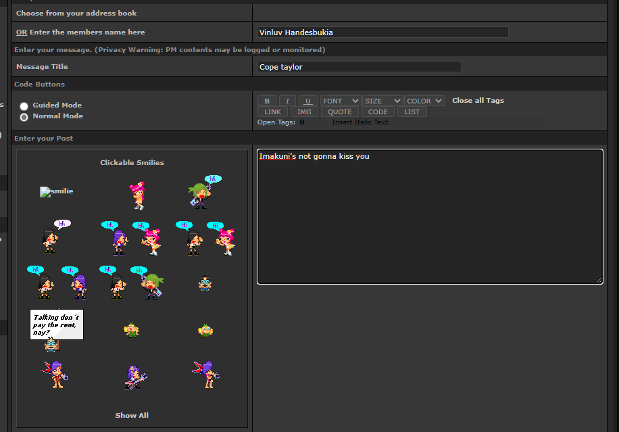619x432 pixels.
Task: Click into the post message text area
Action: click(430, 216)
